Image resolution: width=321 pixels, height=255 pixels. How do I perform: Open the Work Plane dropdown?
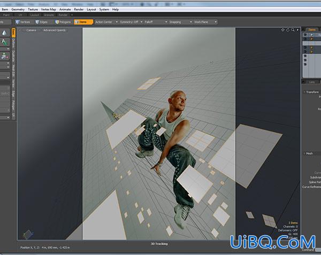click(205, 22)
